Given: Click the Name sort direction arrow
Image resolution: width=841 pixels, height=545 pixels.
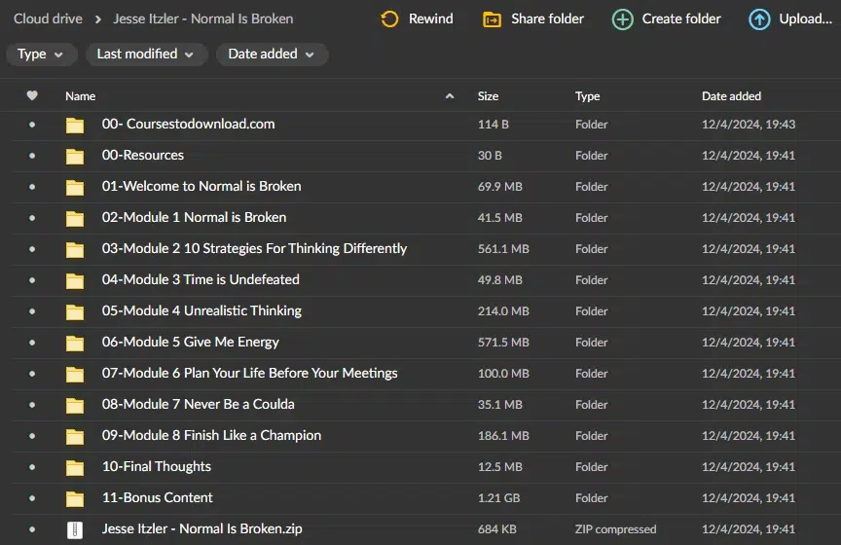Looking at the screenshot, I should 450,96.
